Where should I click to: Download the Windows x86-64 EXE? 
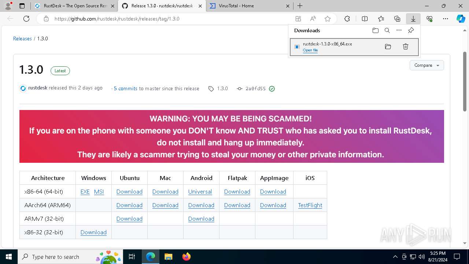coord(85,192)
